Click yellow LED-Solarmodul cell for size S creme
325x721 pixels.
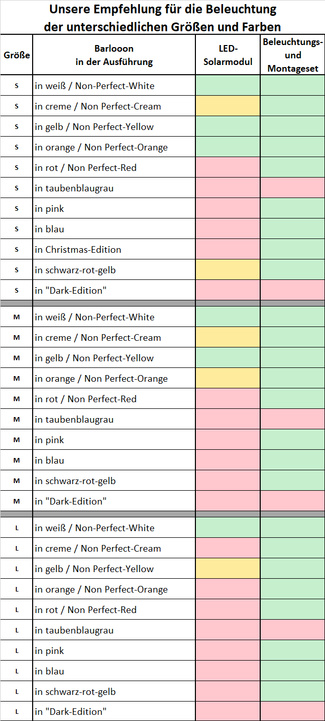tap(228, 106)
